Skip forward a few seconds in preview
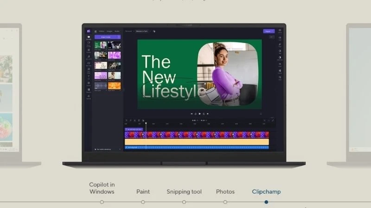The width and height of the screenshot is (371, 208). coord(204,114)
